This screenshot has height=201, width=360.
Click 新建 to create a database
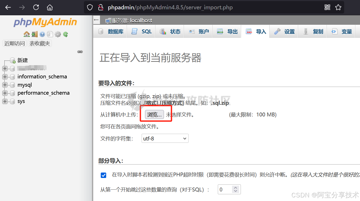tap(23, 61)
